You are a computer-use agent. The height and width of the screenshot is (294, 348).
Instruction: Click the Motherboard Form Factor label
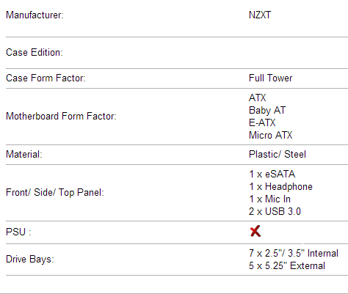tap(61, 116)
